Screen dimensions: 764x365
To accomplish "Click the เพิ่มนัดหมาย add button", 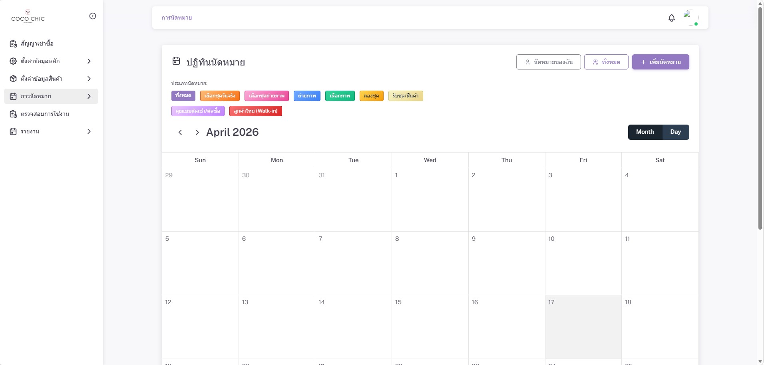I will coord(660,62).
